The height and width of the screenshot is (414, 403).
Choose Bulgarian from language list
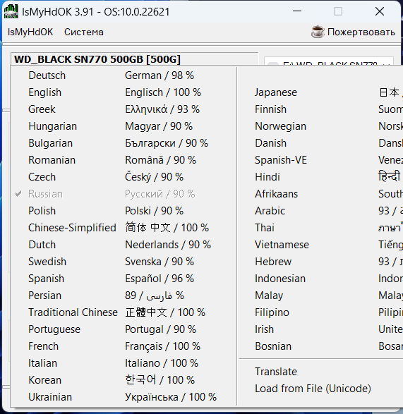pyautogui.click(x=124, y=143)
